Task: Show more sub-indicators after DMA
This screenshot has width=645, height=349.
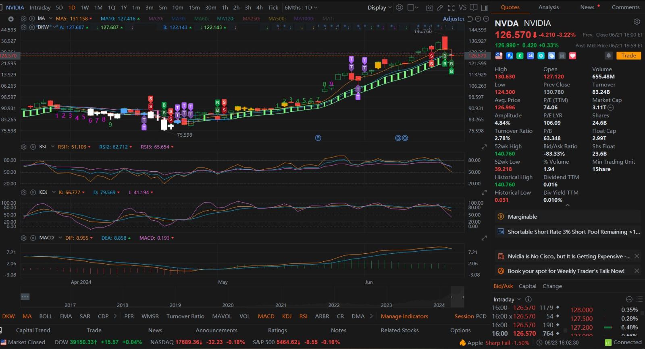Action: click(x=371, y=316)
